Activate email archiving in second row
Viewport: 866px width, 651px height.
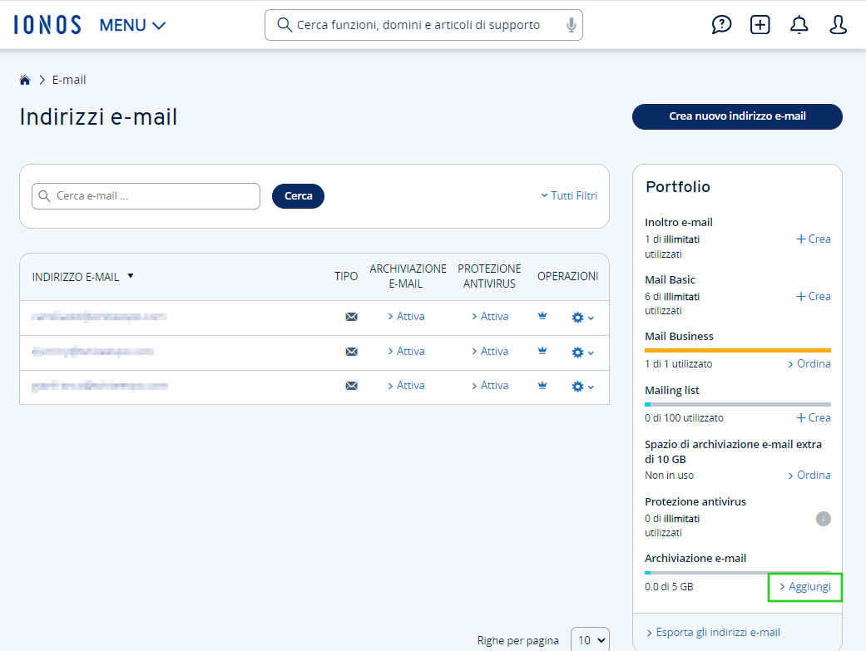[406, 351]
